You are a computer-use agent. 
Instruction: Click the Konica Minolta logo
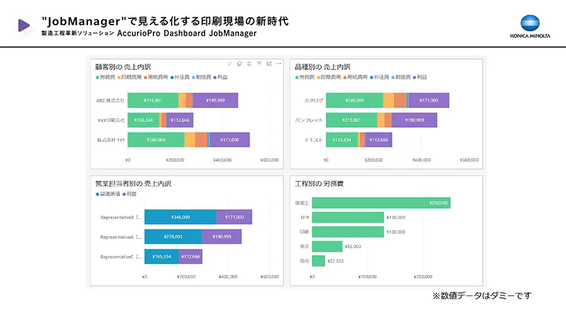[530, 28]
